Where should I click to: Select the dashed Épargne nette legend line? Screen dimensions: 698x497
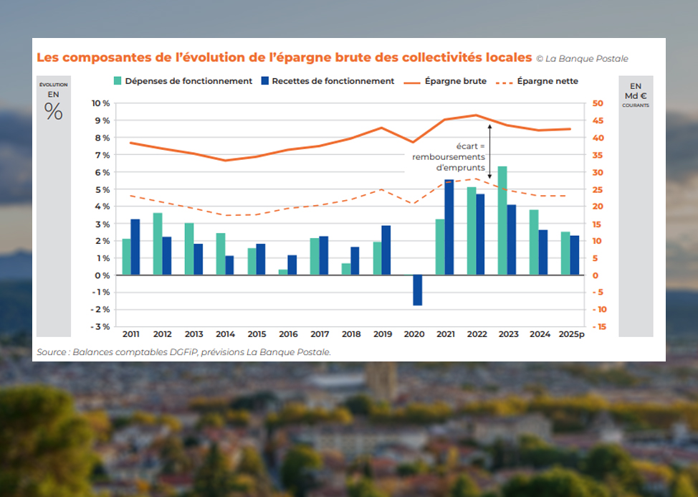(504, 82)
